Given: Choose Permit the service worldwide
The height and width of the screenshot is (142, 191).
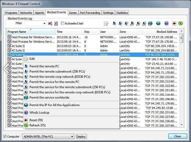Looking at the screenshot, I should 71,98.
